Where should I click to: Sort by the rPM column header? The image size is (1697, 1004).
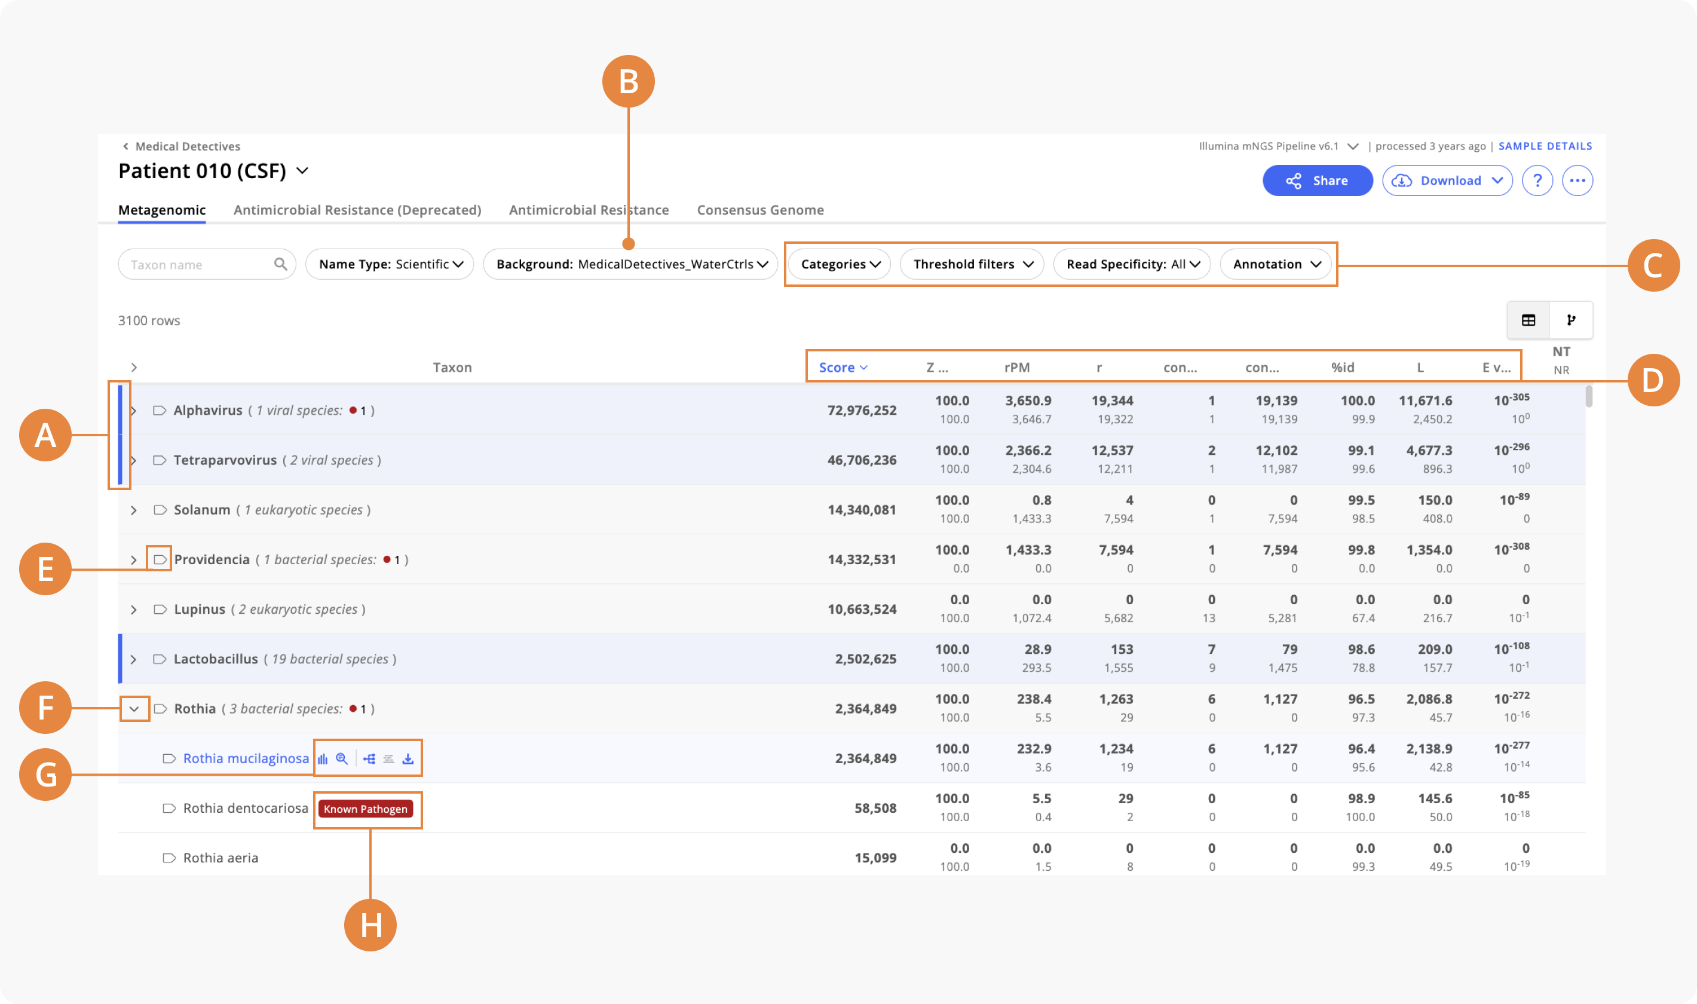point(1016,368)
